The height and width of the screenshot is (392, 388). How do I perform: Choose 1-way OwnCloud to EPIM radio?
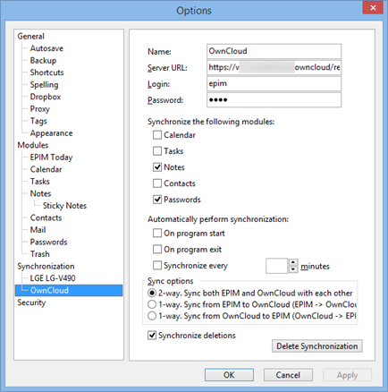point(152,316)
